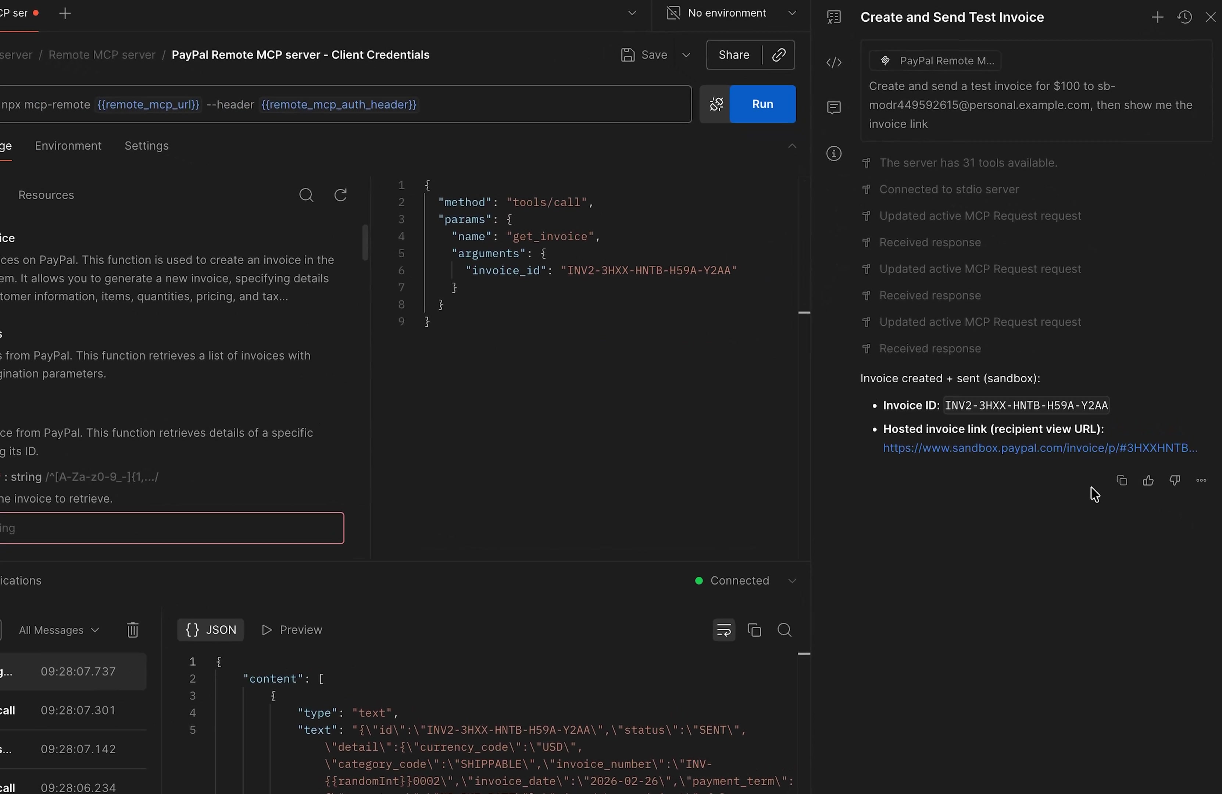Click the AI chat panel icon beside the title
Image resolution: width=1222 pixels, height=794 pixels.
tap(834, 17)
